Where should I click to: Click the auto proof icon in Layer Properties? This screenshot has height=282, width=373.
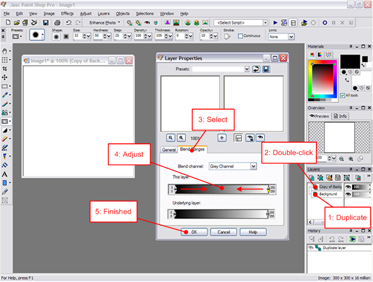click(x=250, y=138)
